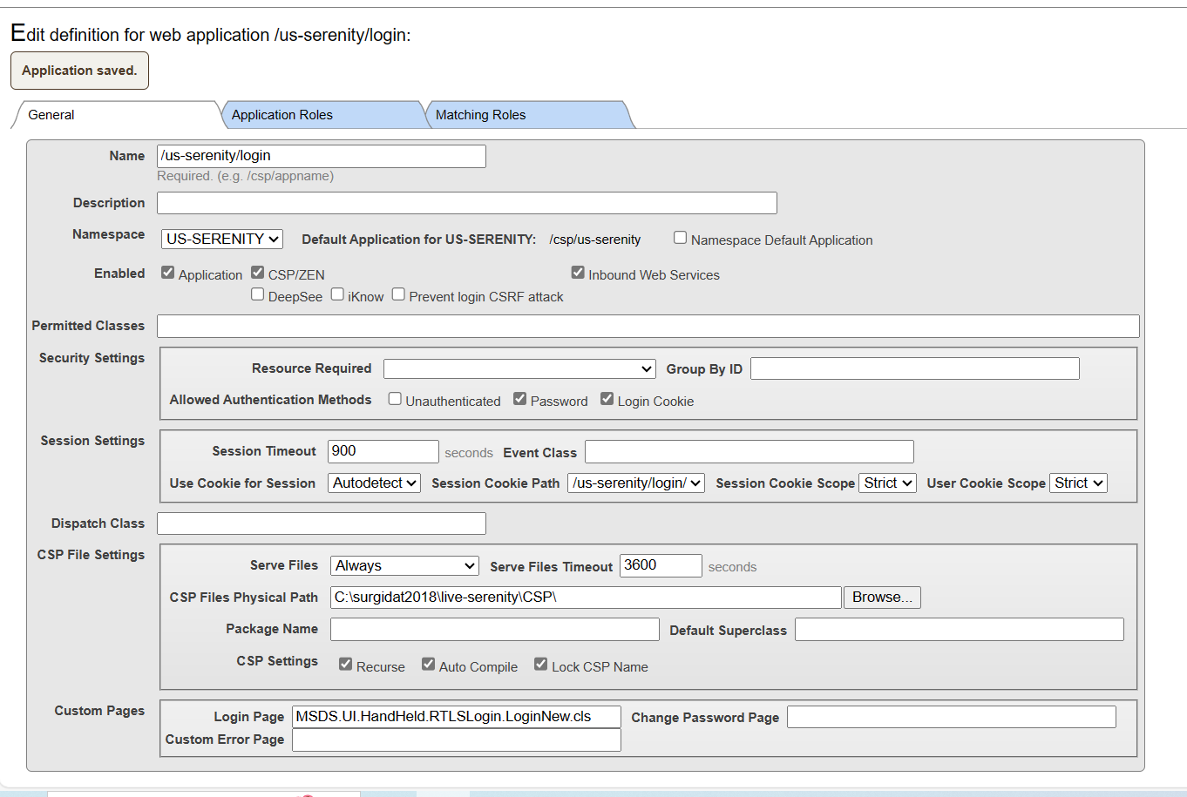
Task: Toggle Password authentication checkbox
Action: point(520,399)
